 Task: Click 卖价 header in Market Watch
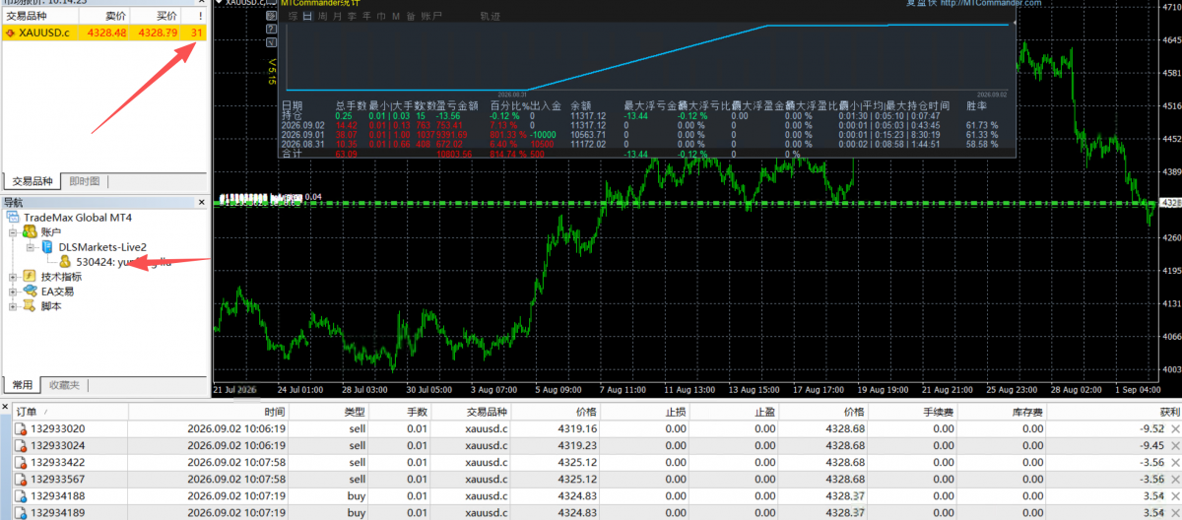[x=114, y=17]
